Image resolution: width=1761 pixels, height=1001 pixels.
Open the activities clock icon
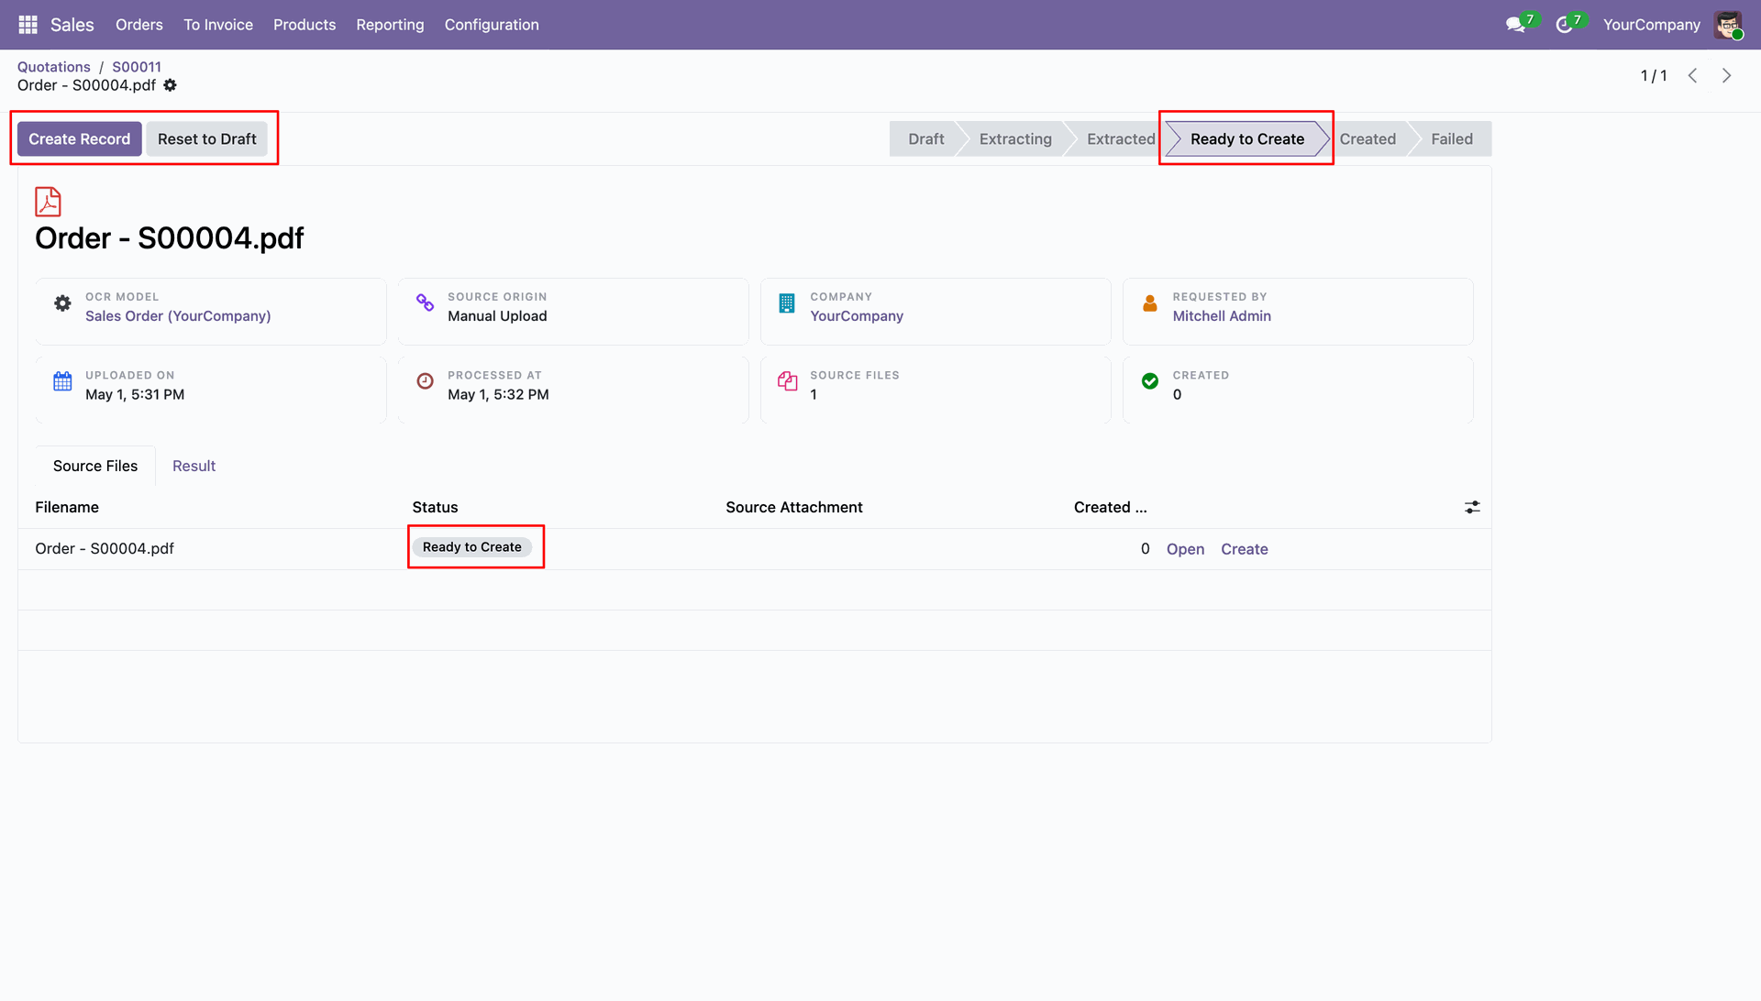pos(1565,25)
